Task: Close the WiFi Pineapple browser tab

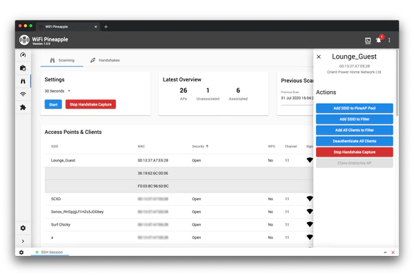Action: click(x=96, y=27)
